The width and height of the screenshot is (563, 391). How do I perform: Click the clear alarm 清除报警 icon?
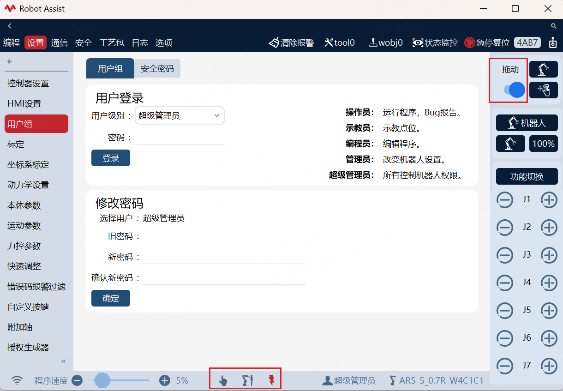pyautogui.click(x=274, y=43)
